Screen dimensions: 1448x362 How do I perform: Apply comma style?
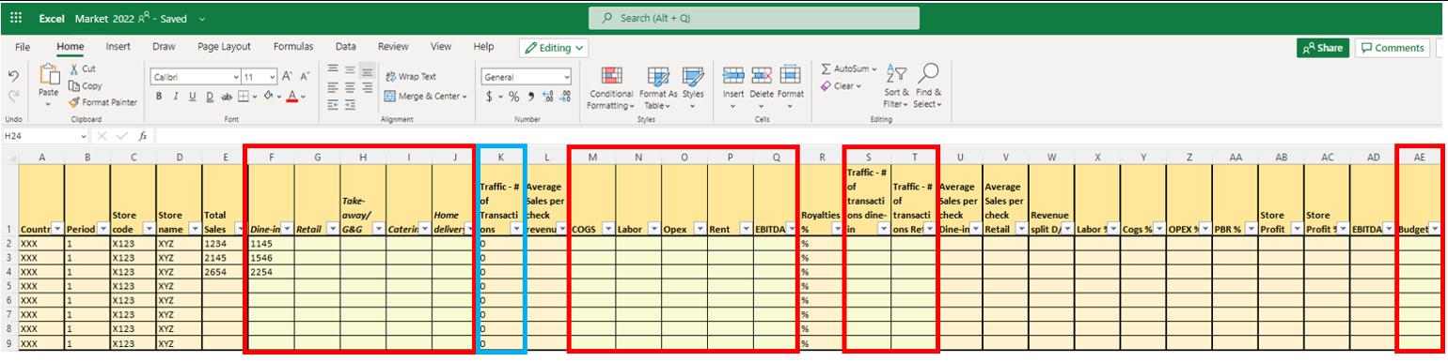pos(530,96)
